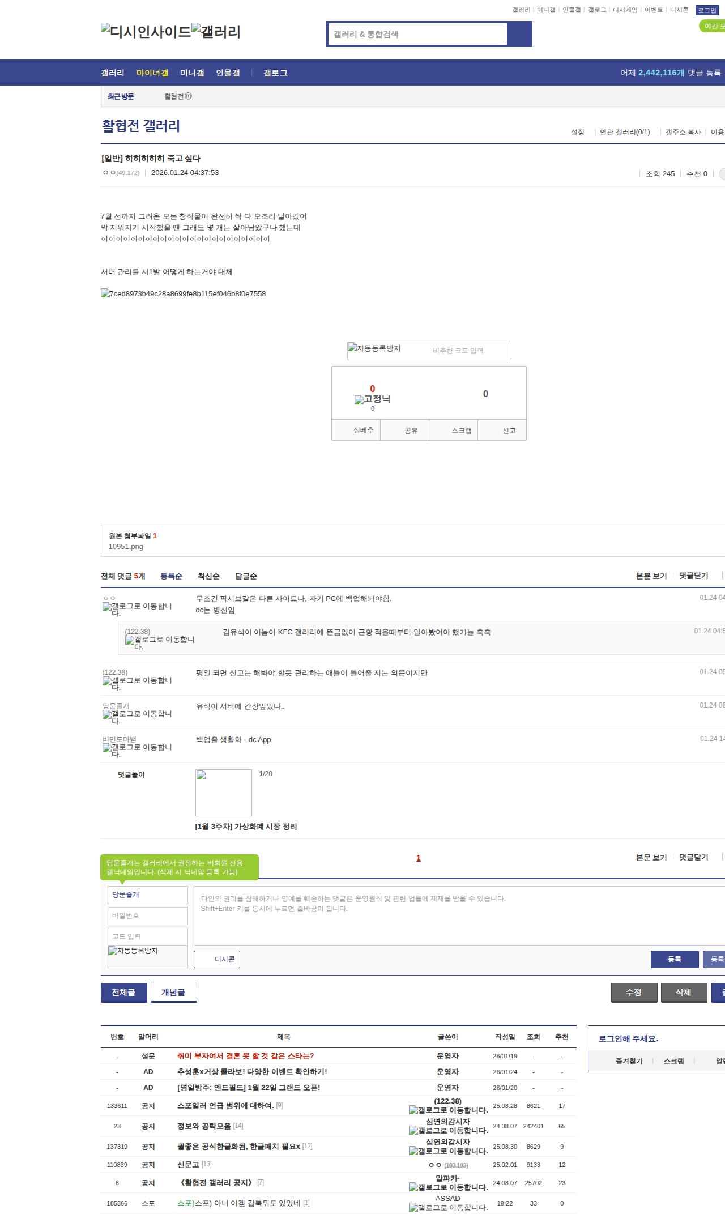The height and width of the screenshot is (1214, 725).
Task: Click the search button beside the search box
Action: click(519, 34)
